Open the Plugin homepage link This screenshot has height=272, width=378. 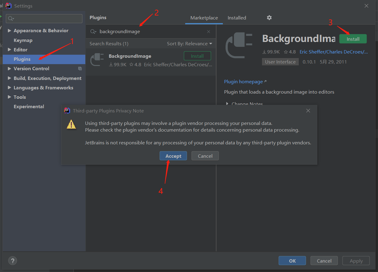click(x=245, y=82)
